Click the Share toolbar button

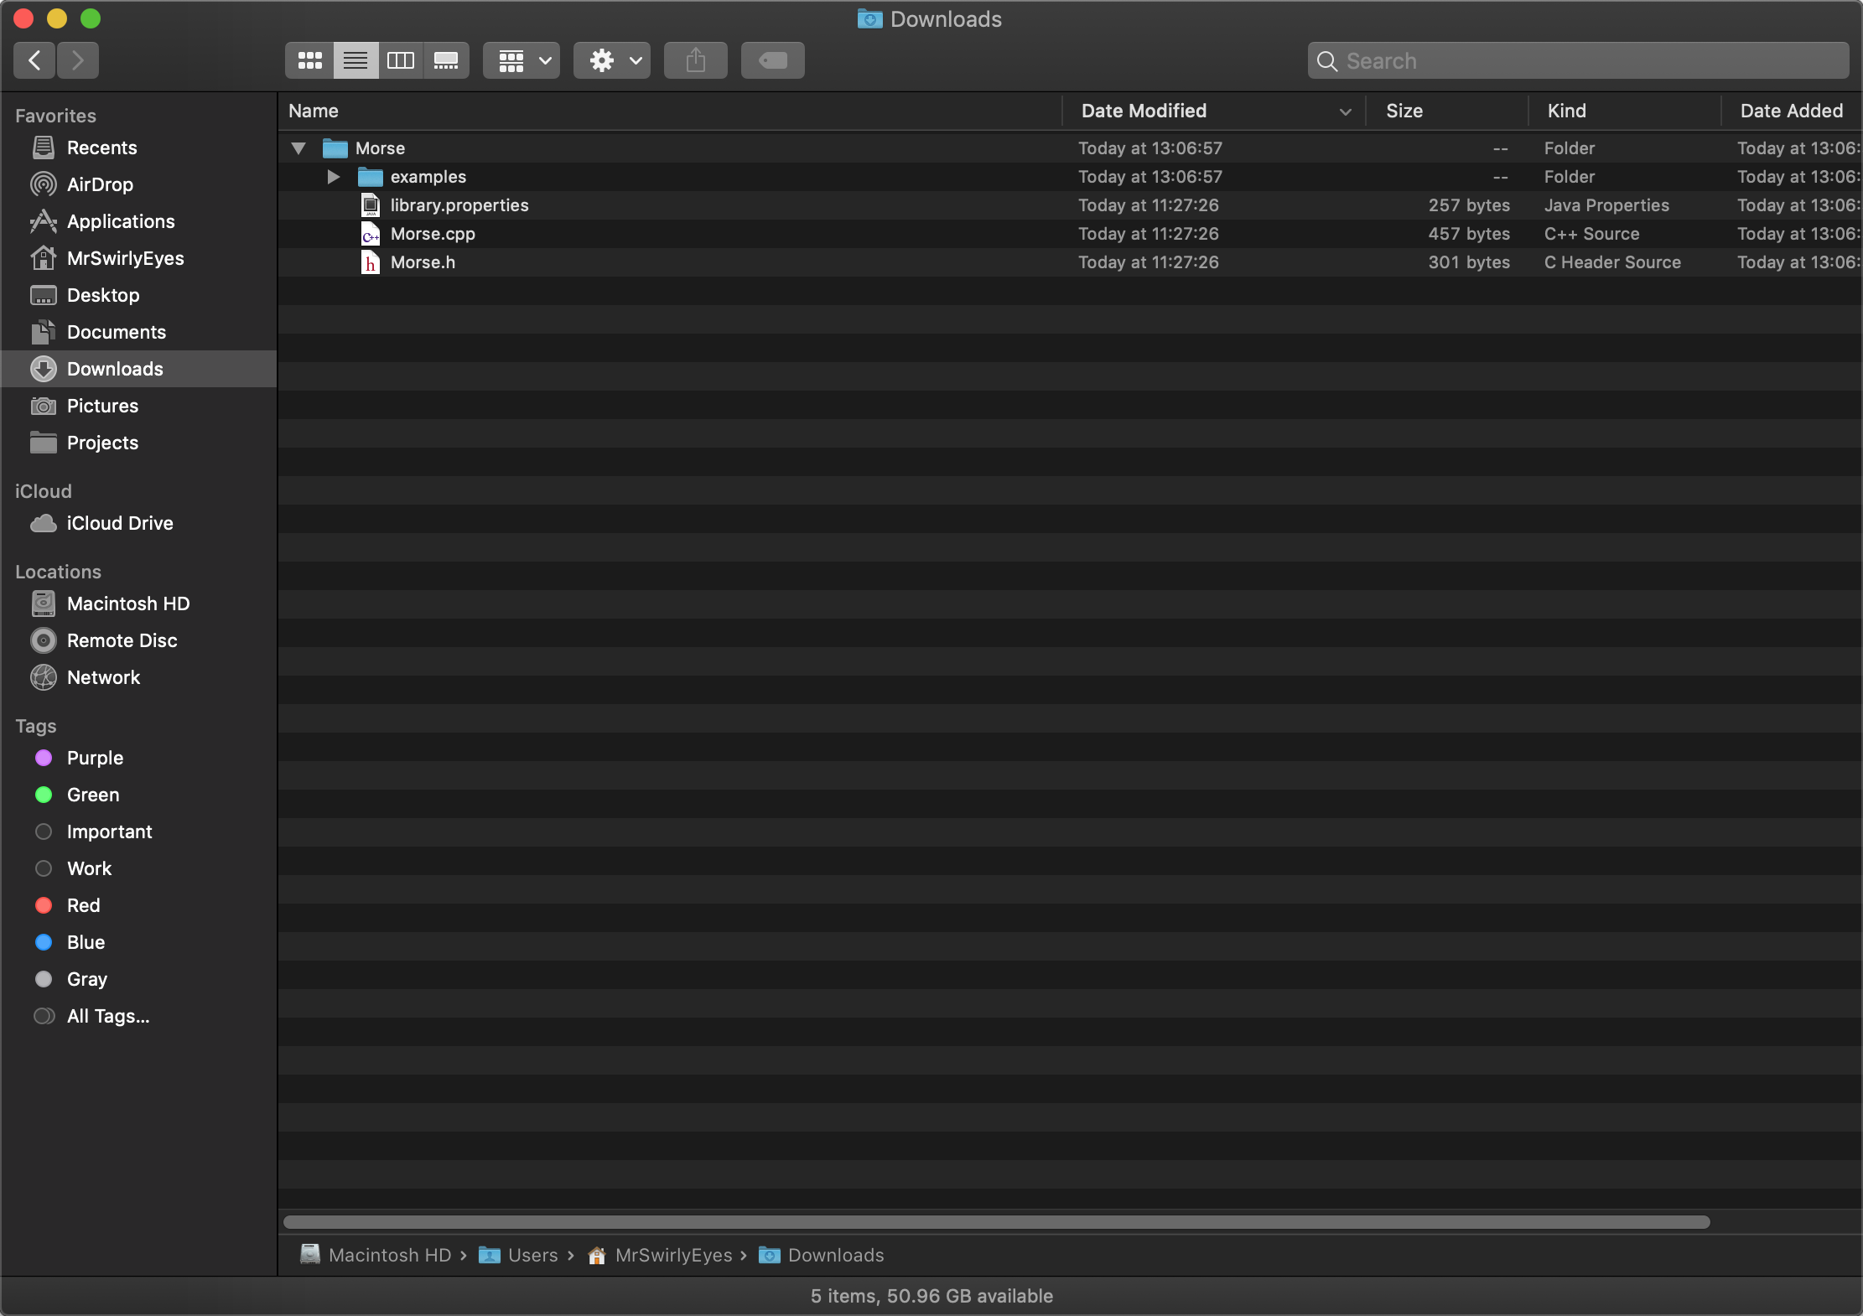pyautogui.click(x=695, y=60)
